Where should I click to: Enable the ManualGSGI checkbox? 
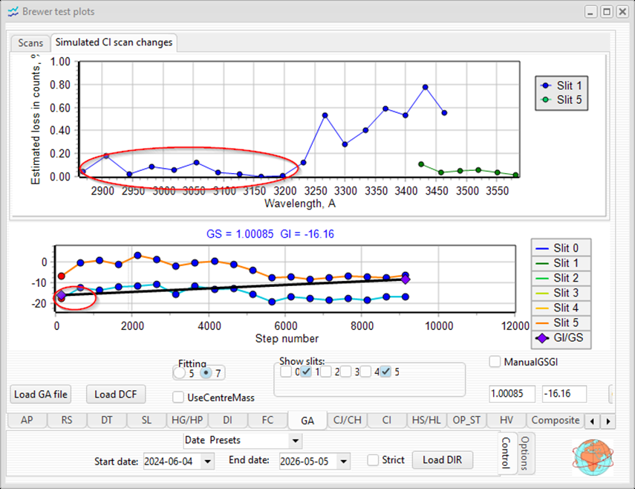coord(495,362)
